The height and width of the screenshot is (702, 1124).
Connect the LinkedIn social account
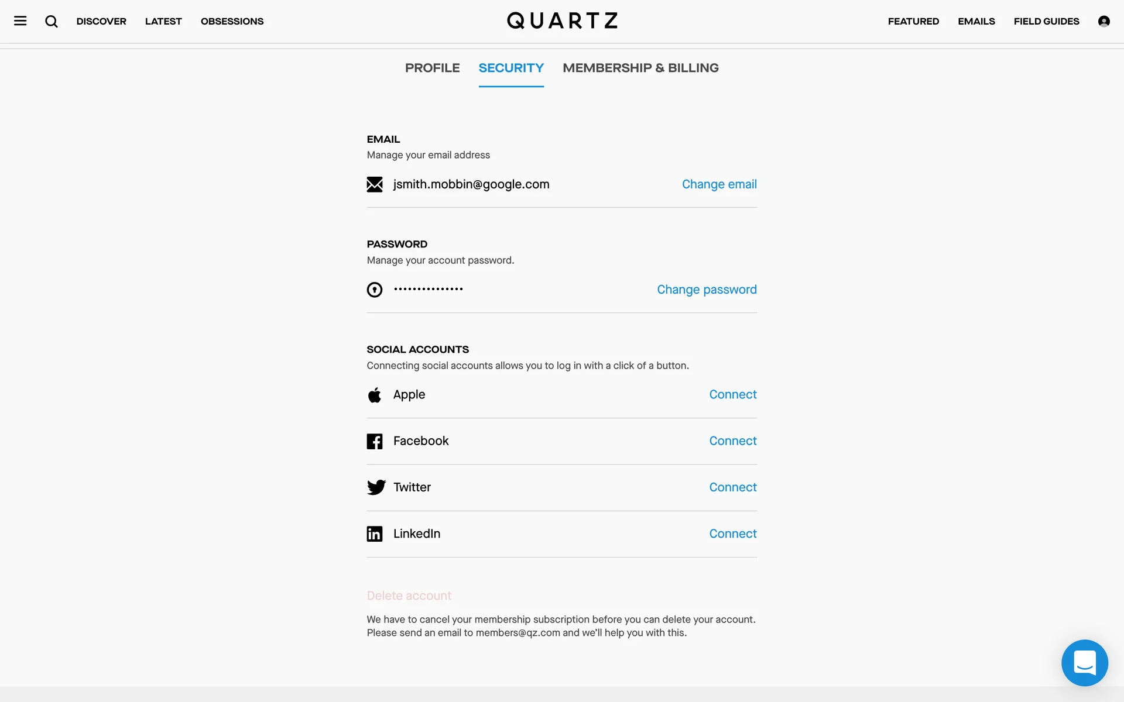(x=732, y=534)
